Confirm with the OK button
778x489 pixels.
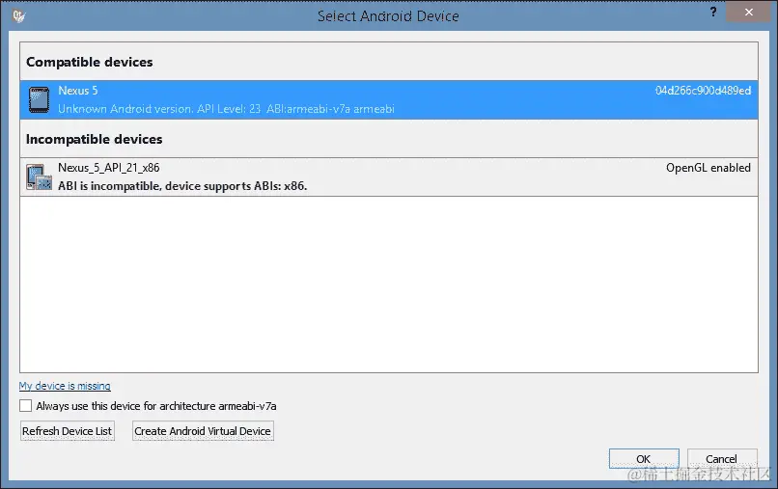point(644,459)
